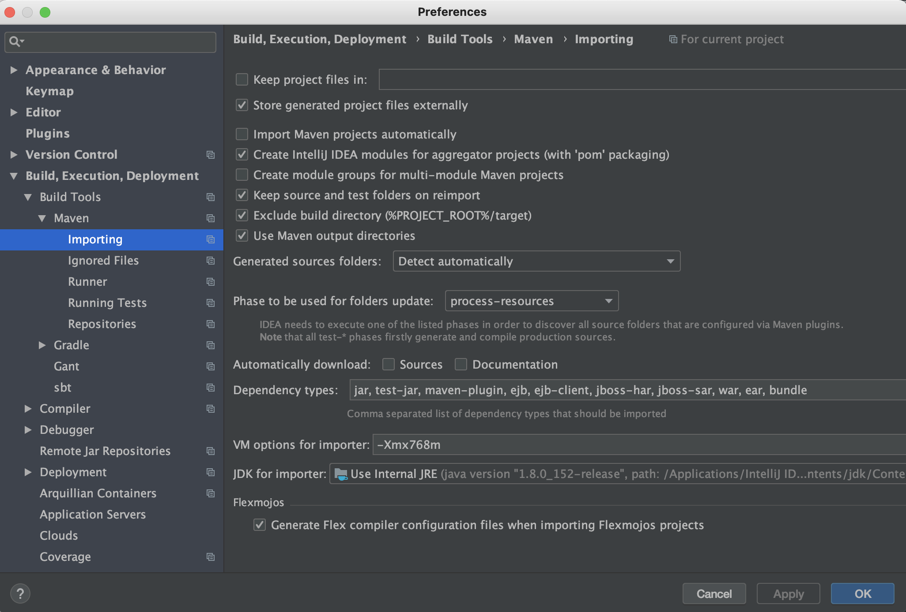Click the For current project icon
906x612 pixels.
point(673,40)
